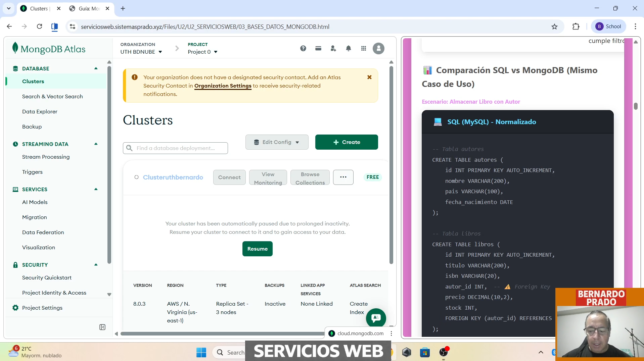Dismiss the security contact warning
The height and width of the screenshot is (361, 644).
(x=369, y=77)
